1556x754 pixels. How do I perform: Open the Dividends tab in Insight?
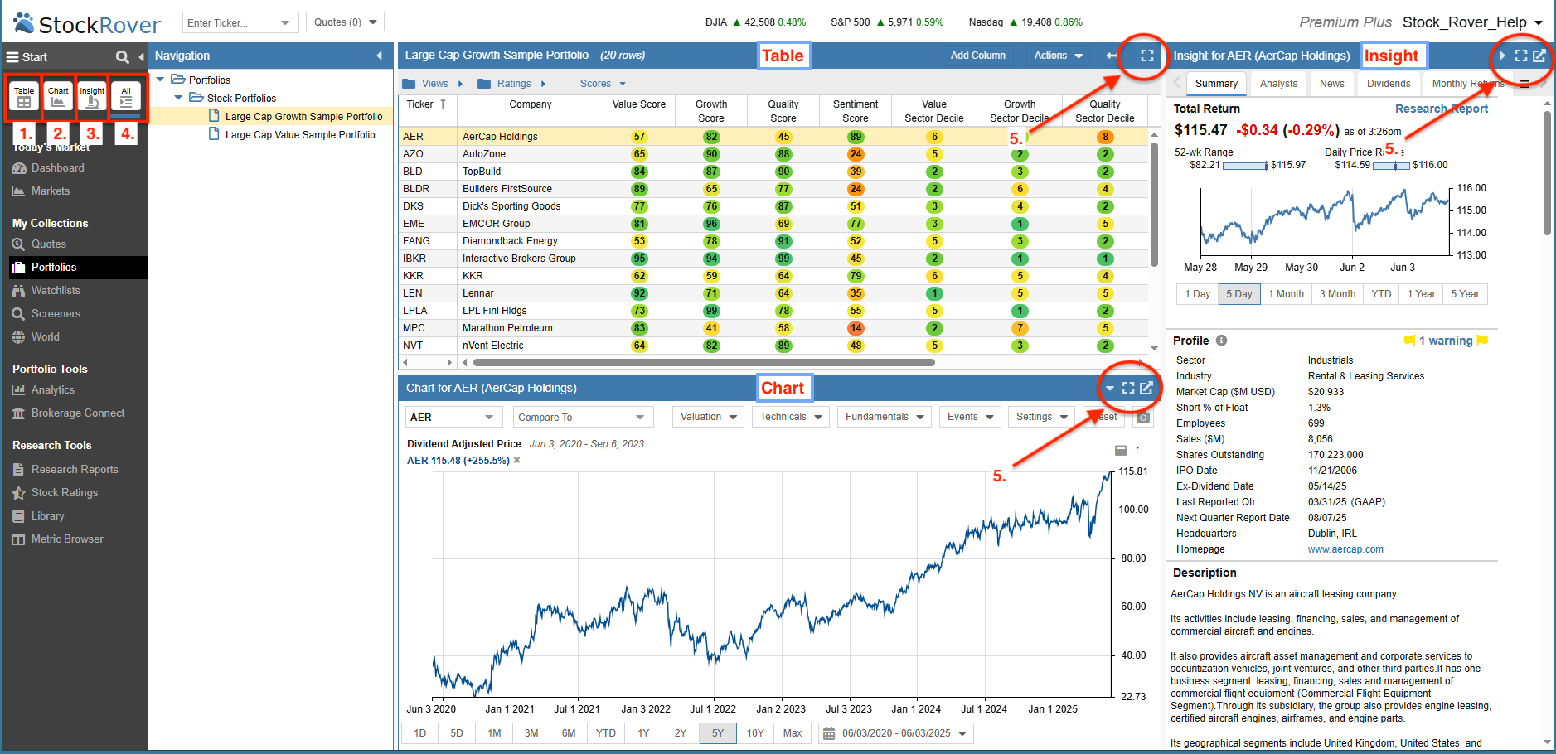pos(1389,84)
